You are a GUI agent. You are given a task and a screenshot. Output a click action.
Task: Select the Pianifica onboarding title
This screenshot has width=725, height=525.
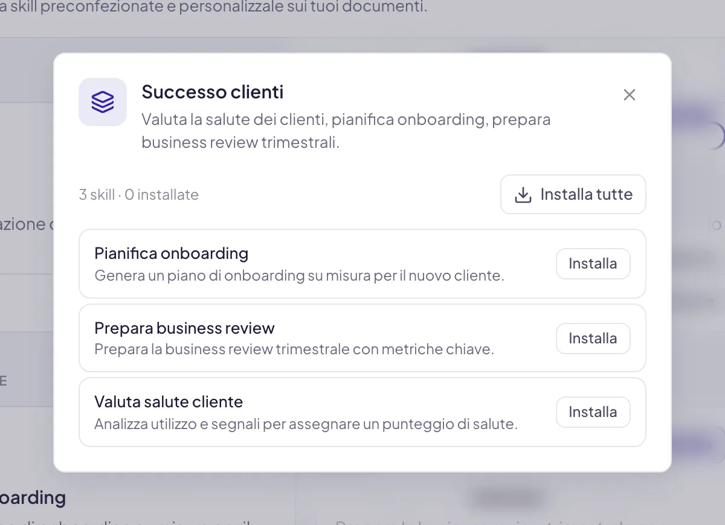click(x=172, y=253)
